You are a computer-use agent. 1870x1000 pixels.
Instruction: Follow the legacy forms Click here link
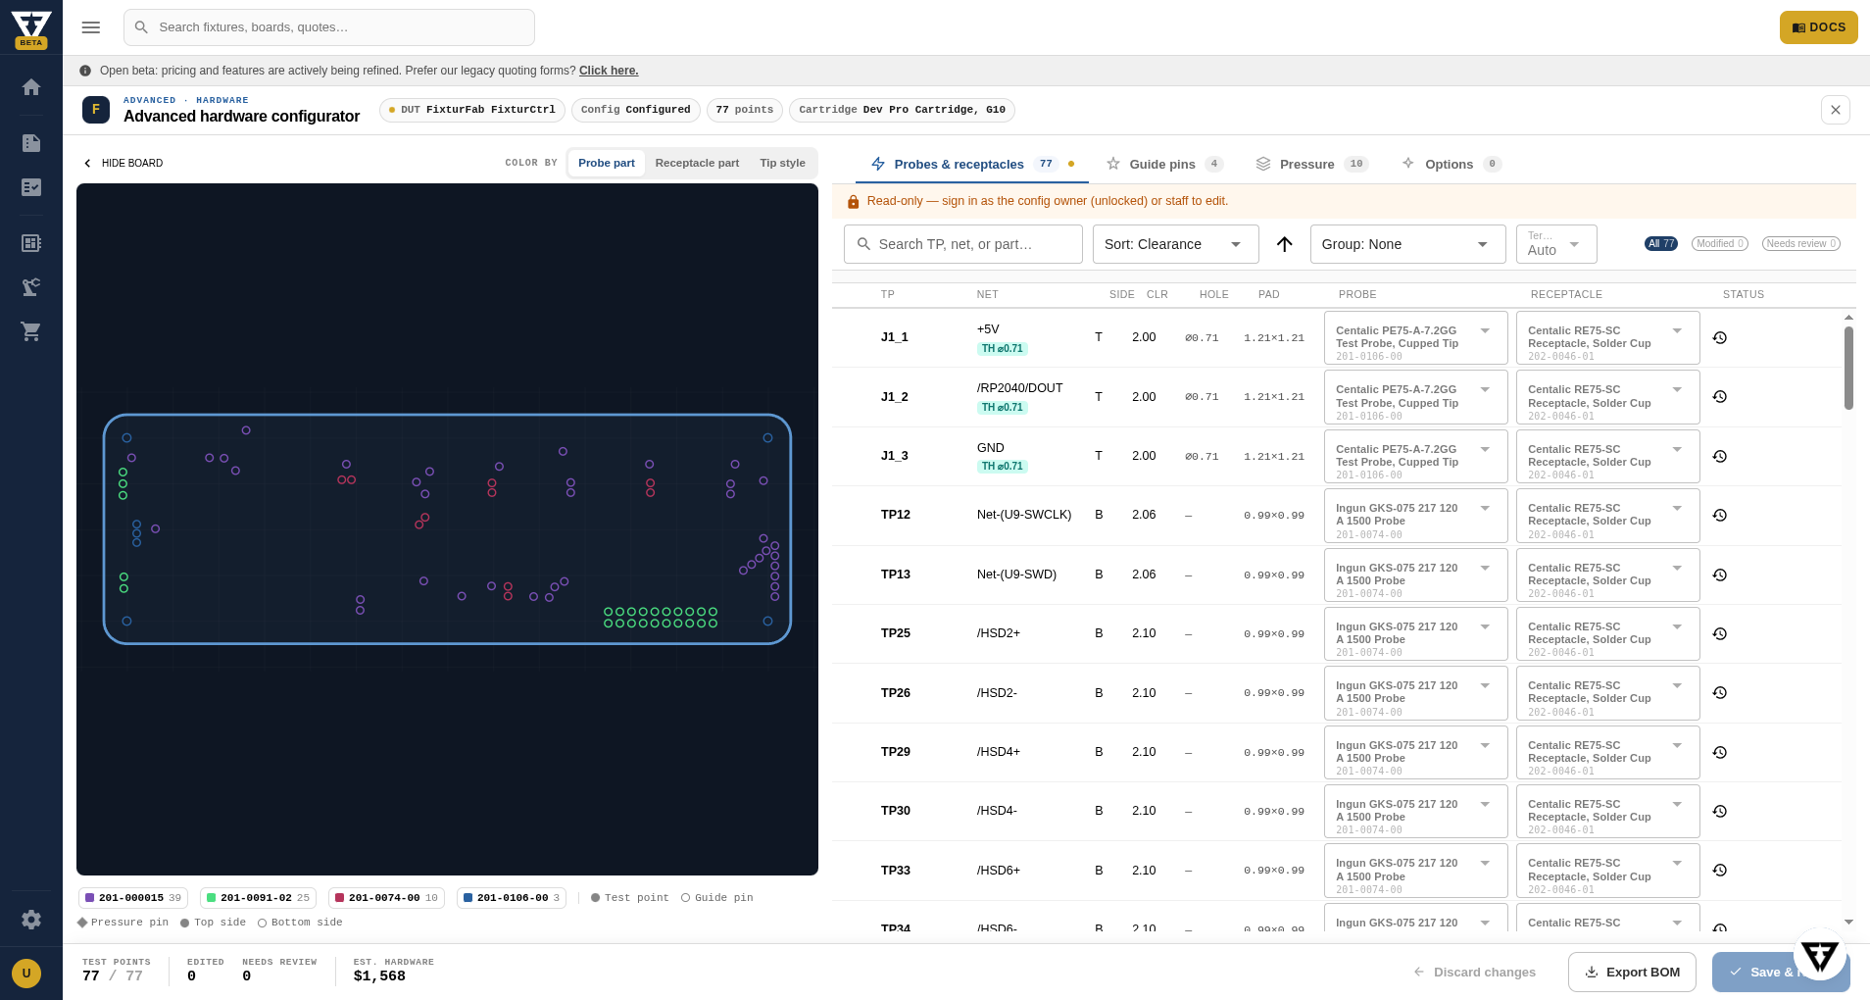[609, 71]
